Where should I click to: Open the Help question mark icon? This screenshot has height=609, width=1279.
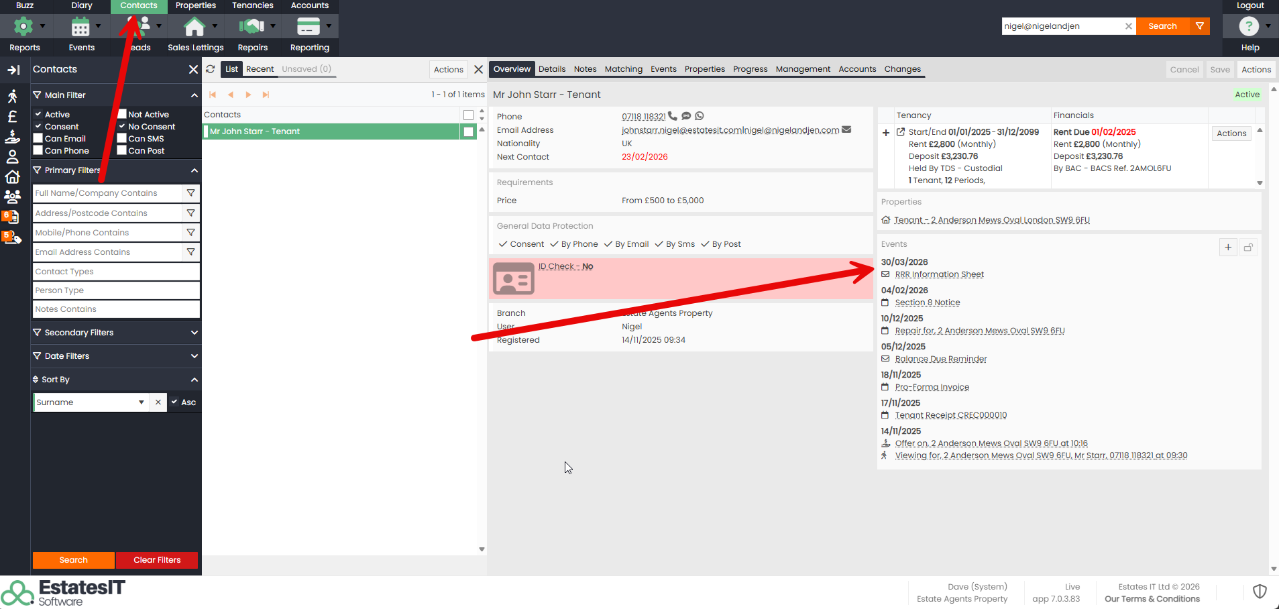pos(1248,26)
